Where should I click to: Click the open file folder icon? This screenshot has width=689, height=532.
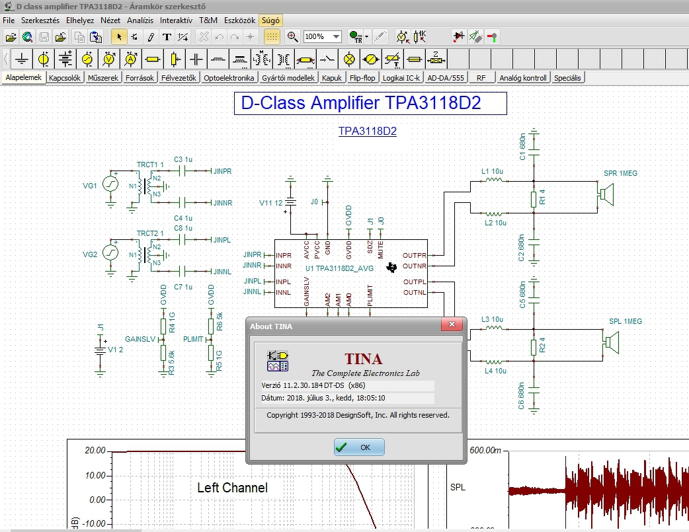click(x=11, y=37)
